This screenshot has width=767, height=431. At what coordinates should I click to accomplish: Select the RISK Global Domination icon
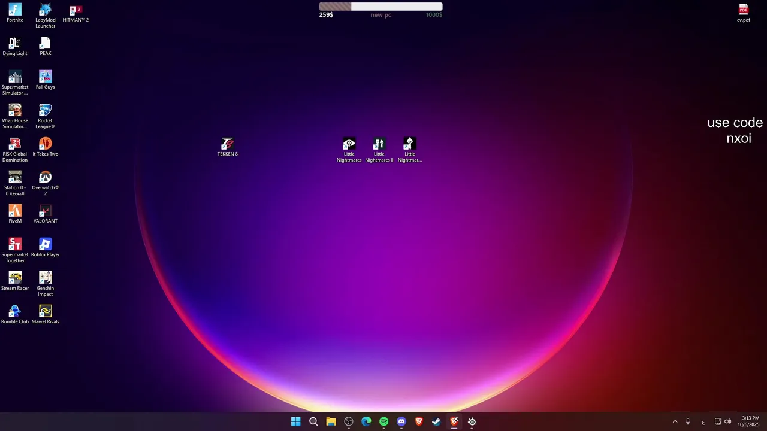click(x=15, y=150)
